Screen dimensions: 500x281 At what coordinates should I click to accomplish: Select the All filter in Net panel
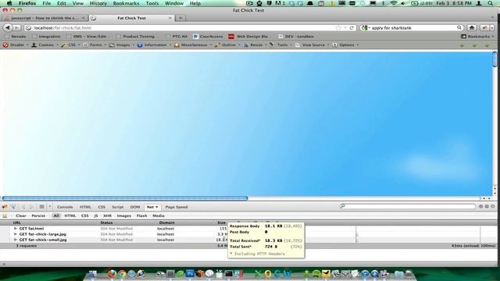[56, 215]
